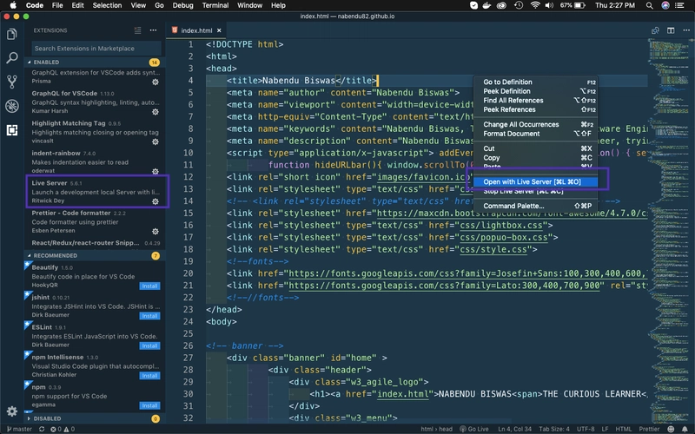The width and height of the screenshot is (695, 434).
Task: Open the Search view in activity bar
Action: [12, 57]
